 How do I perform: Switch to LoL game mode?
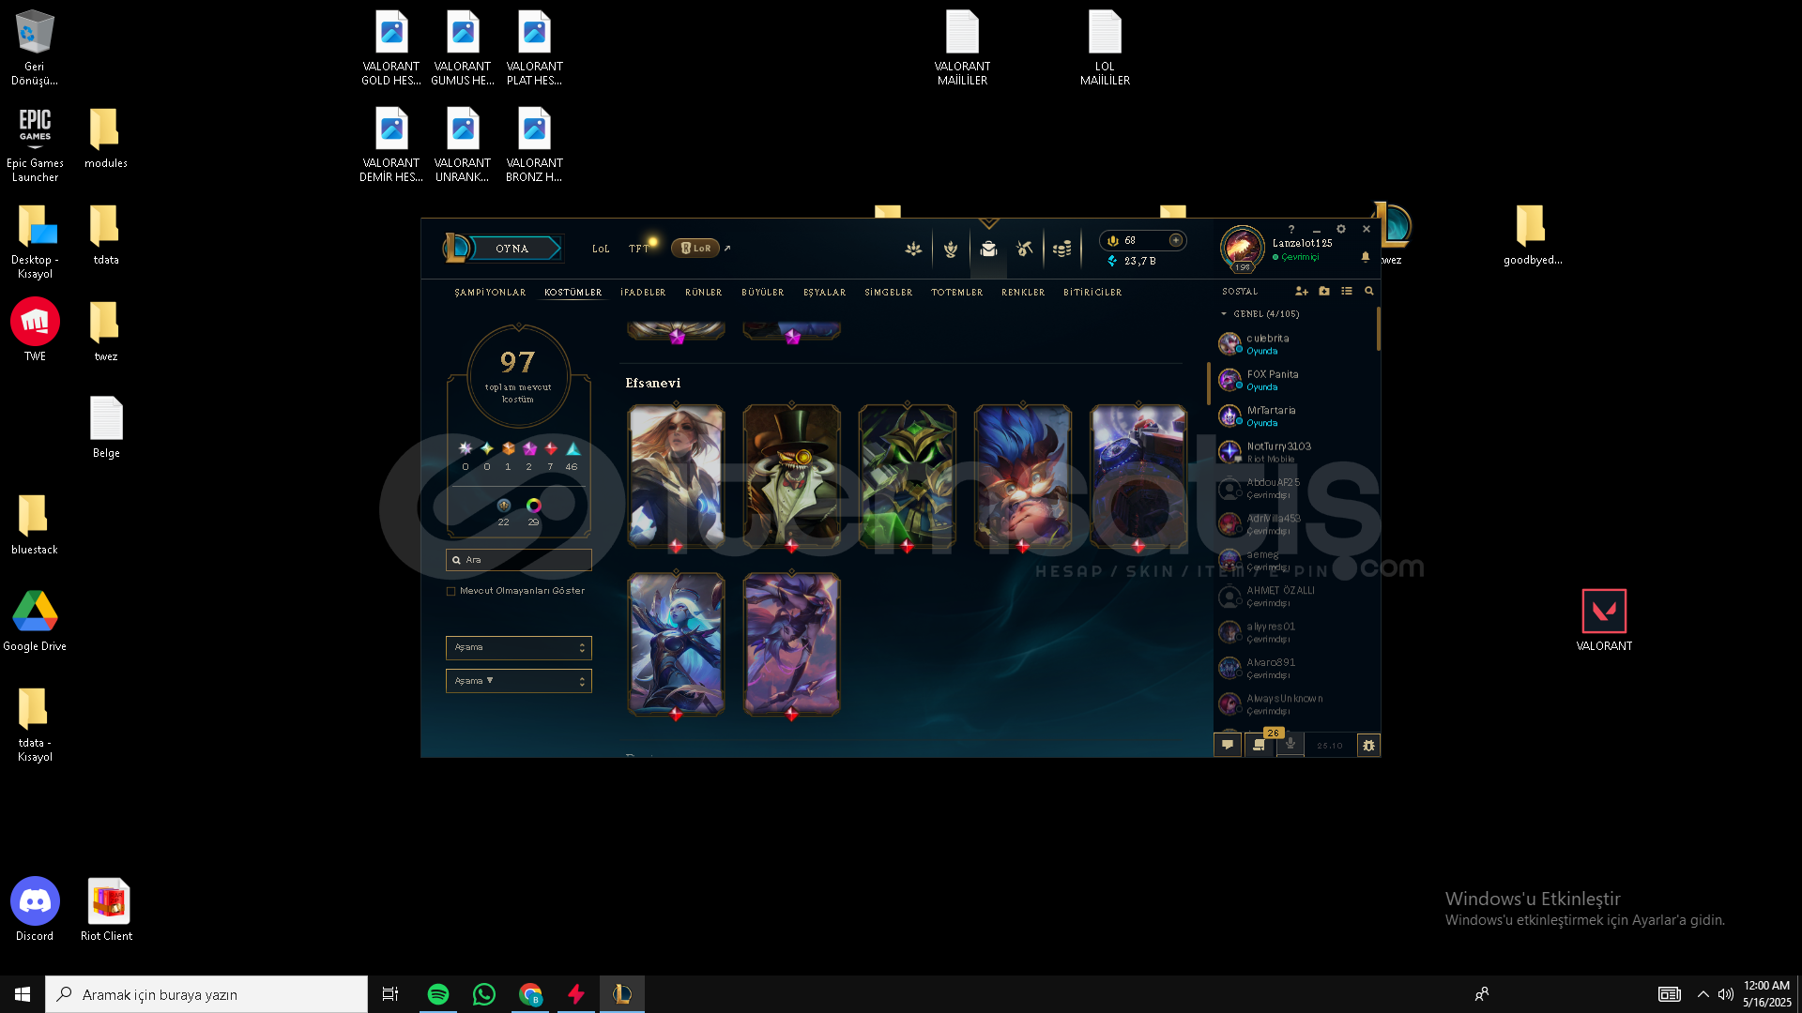click(601, 249)
